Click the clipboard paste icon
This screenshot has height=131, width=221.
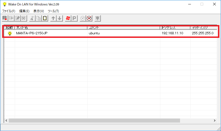[45, 18]
